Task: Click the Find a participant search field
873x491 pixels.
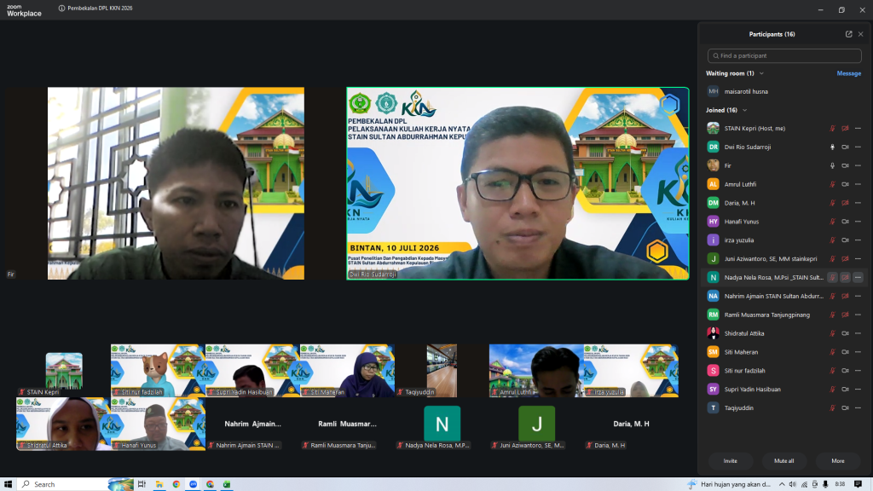Action: click(x=784, y=55)
